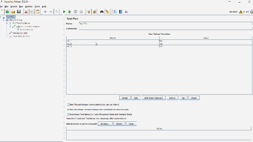253x142 pixels.
Task: Collapse the ForEach Controller node handle
Action: [x=7, y=23]
